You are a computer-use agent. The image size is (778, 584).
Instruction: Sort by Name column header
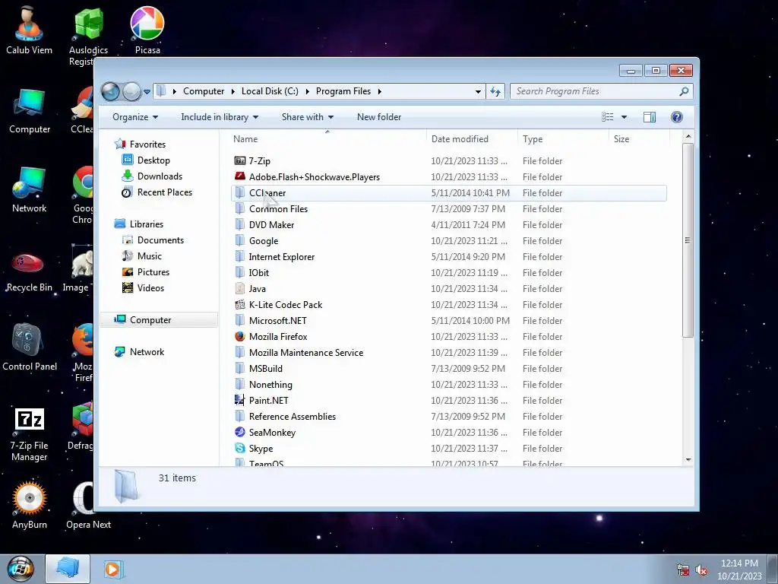click(x=327, y=139)
